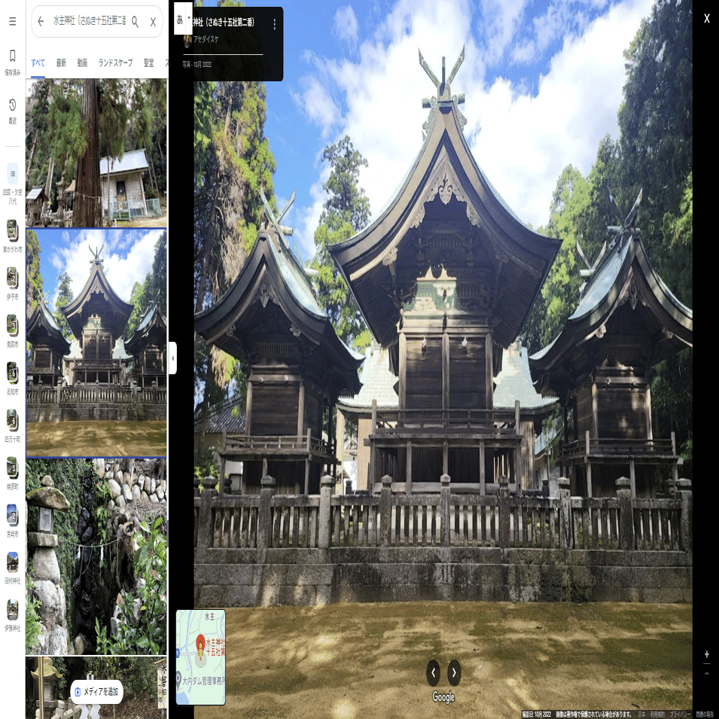Select the ランドスケープ photo tab

tap(115, 62)
